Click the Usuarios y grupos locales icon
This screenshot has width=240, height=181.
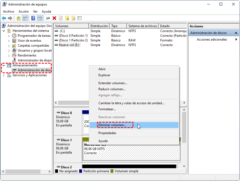tap(14, 50)
